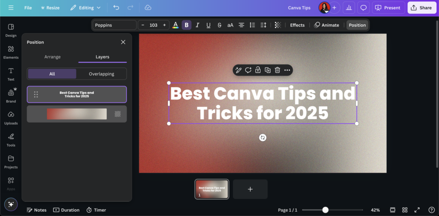Viewport: 439px width, 216px height.
Task: Open the Resize option
Action: 50,8
